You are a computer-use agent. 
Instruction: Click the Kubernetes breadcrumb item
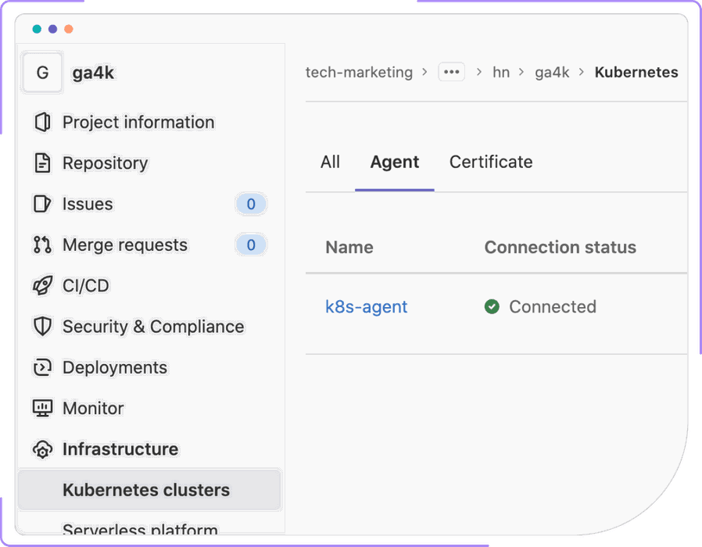pos(636,72)
